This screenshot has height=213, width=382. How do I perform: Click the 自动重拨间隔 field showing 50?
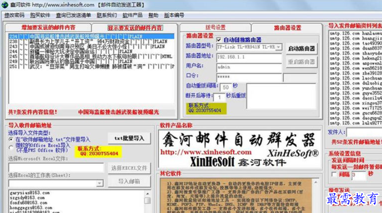pyautogui.click(x=226, y=87)
